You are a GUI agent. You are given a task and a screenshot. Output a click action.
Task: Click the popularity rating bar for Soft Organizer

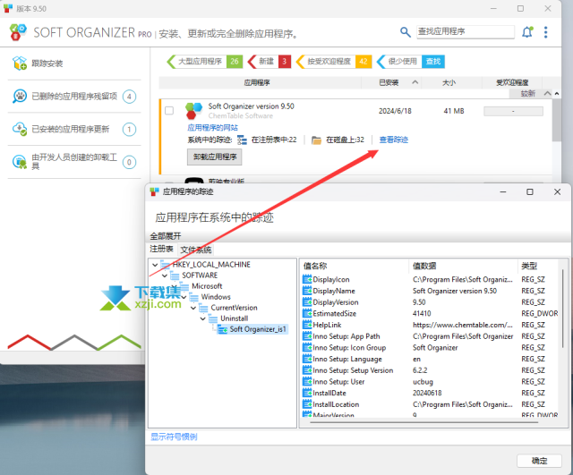(x=513, y=111)
